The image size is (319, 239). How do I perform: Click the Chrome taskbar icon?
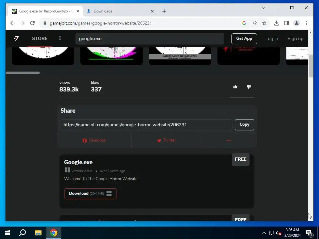click(54, 233)
